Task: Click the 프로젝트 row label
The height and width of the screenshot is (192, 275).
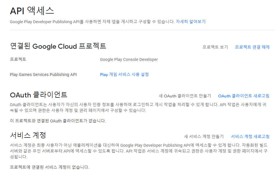Action: point(18,59)
